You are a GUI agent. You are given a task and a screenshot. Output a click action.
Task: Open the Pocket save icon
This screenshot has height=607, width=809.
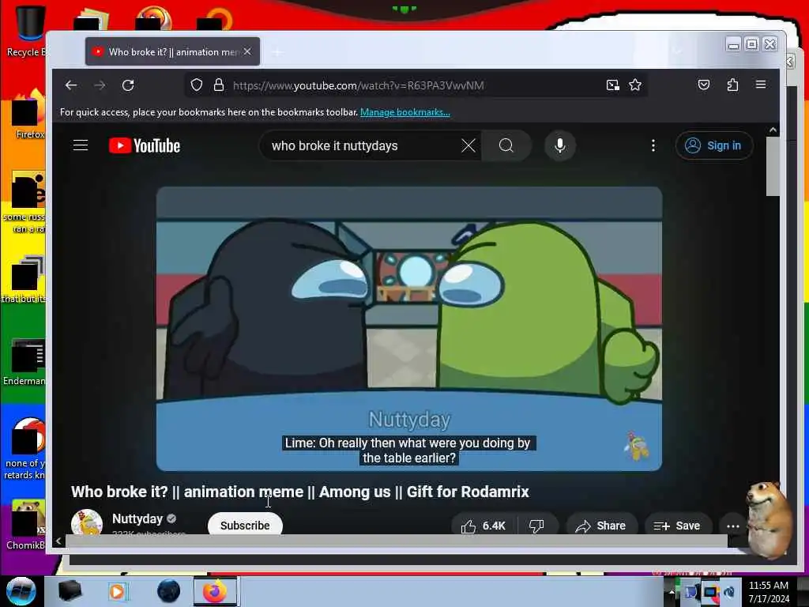coord(704,85)
